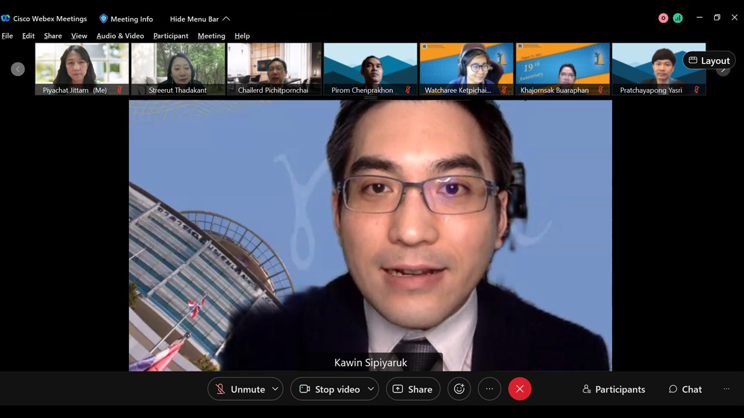Image resolution: width=744 pixels, height=418 pixels.
Task: Expand video options arrow beside Stop video
Action: pyautogui.click(x=371, y=389)
